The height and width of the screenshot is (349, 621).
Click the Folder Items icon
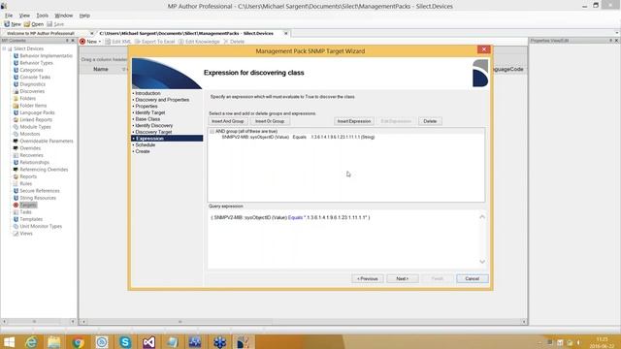tap(16, 106)
